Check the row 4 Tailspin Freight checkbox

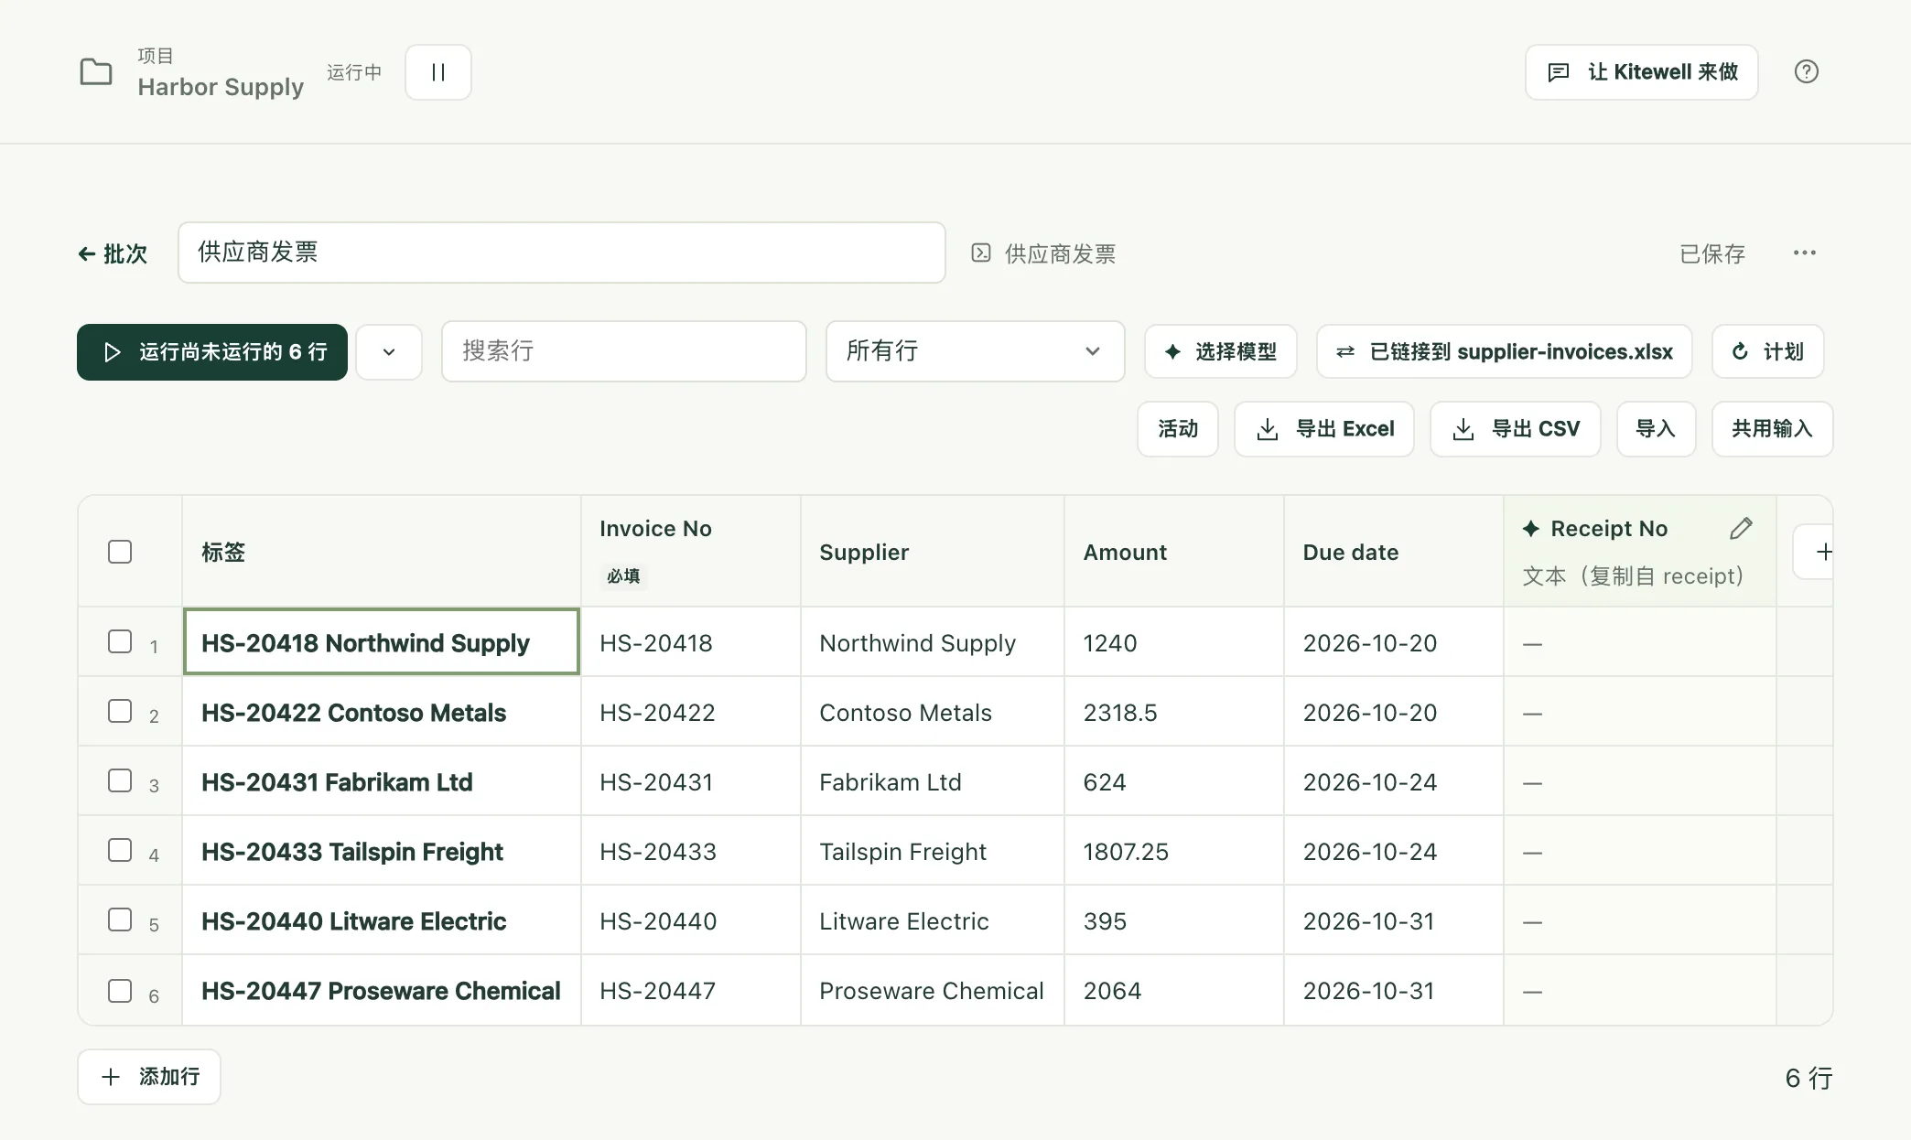pyautogui.click(x=120, y=850)
